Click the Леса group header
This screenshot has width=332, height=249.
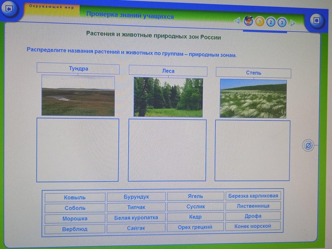coord(168,71)
